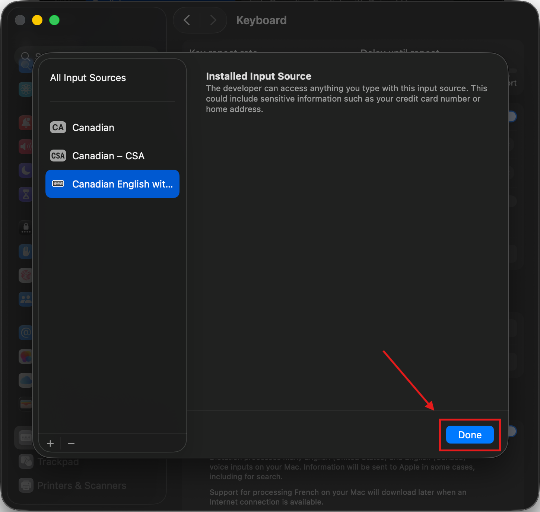
Task: Click the Notifications bell icon in sidebar
Action: (25, 122)
